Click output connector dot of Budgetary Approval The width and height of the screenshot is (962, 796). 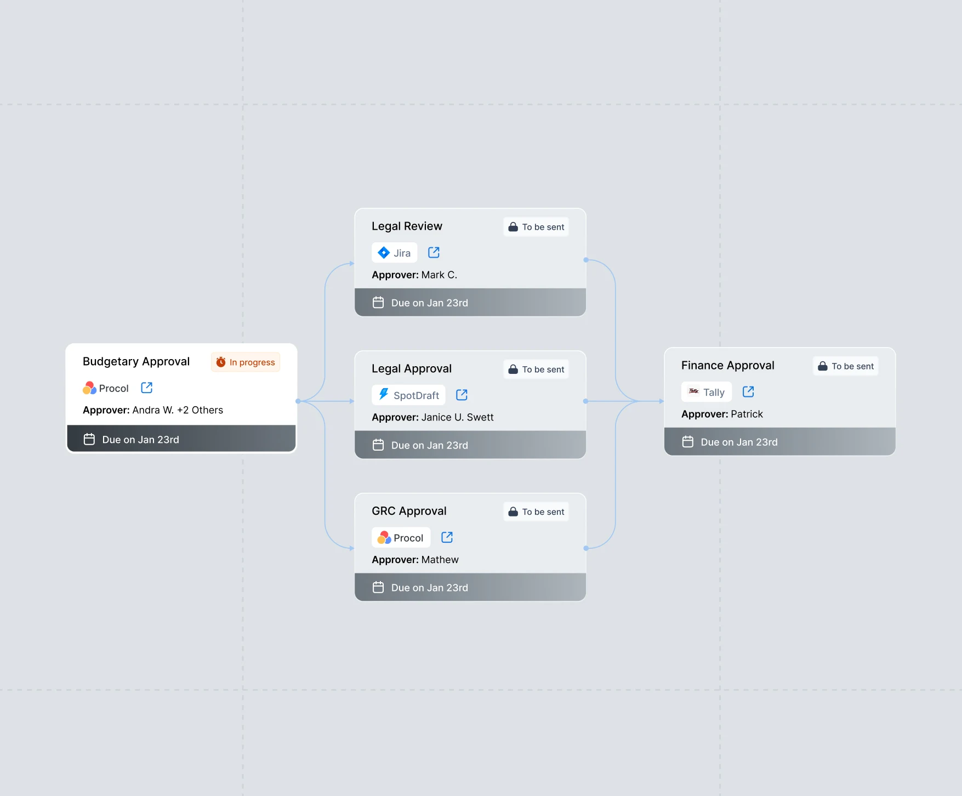click(x=298, y=401)
